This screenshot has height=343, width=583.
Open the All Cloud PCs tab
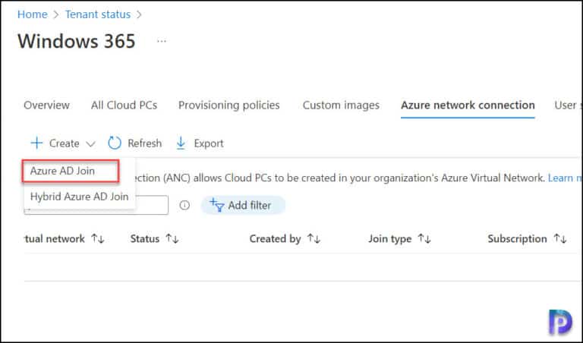click(124, 105)
